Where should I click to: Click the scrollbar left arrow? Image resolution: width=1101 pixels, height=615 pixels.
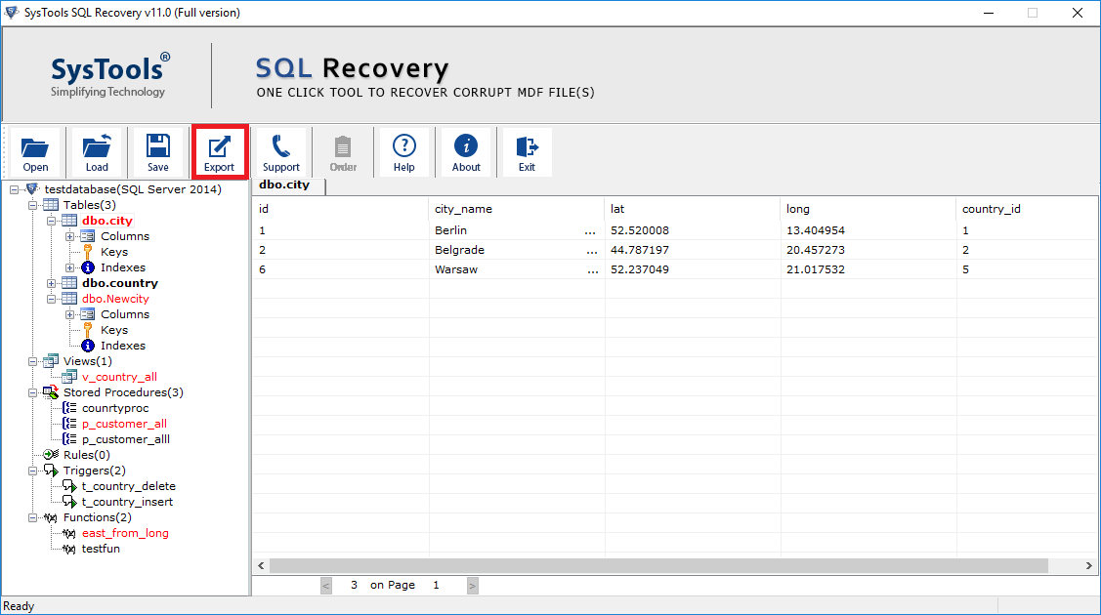261,566
